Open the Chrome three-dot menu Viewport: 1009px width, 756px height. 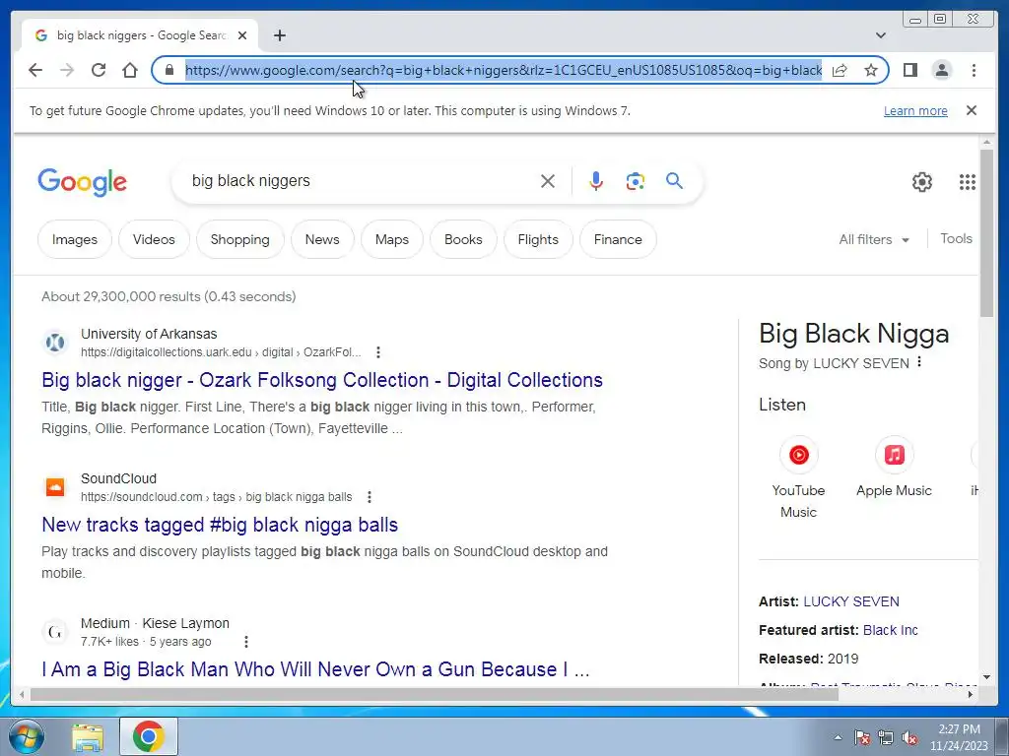click(974, 70)
